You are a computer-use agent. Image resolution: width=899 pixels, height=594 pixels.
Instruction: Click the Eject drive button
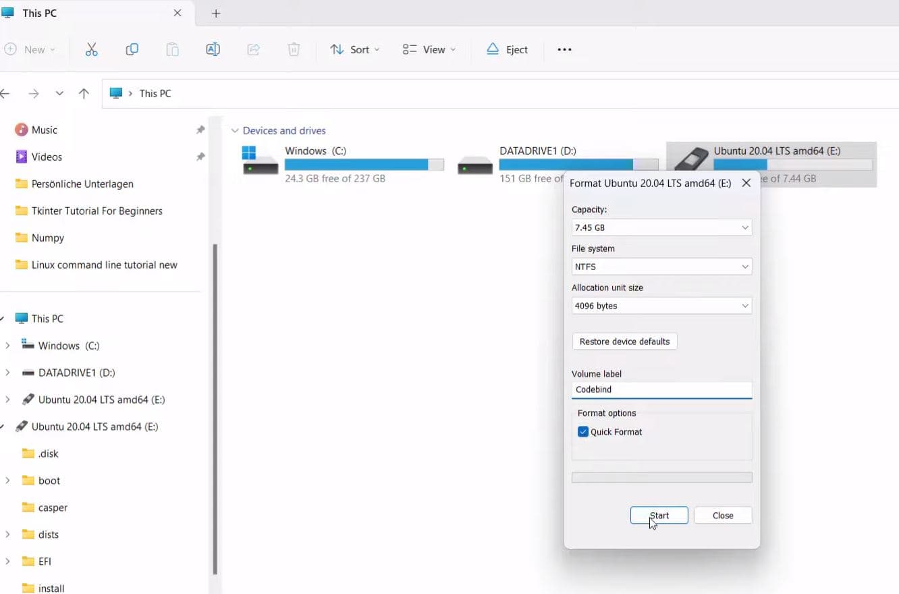[x=507, y=49]
